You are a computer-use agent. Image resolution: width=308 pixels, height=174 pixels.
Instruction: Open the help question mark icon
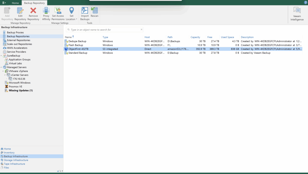pos(305,3)
